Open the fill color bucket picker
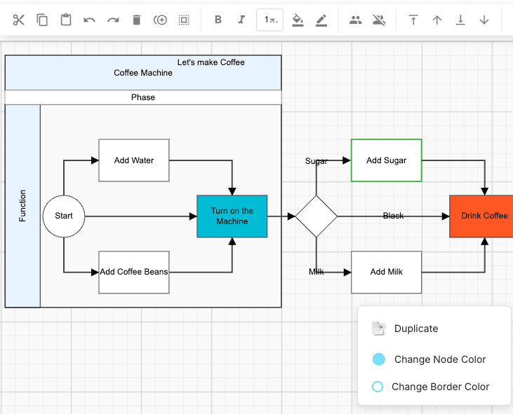This screenshot has width=513, height=414. 298,20
